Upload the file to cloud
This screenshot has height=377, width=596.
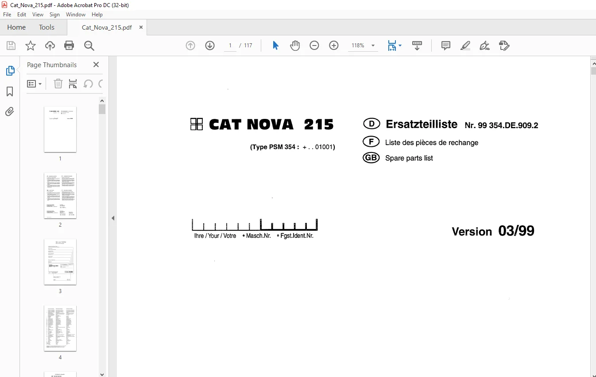tap(50, 46)
